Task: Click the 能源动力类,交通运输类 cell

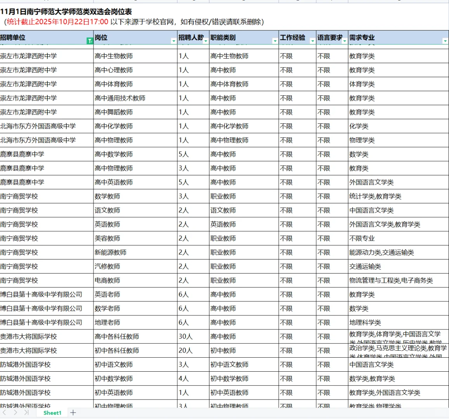Action: (x=398, y=253)
